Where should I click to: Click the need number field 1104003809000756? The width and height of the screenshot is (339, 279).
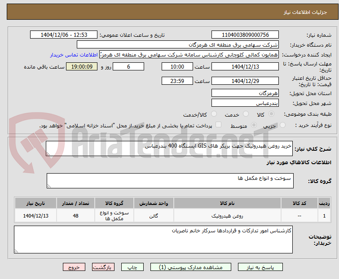coord(245,35)
